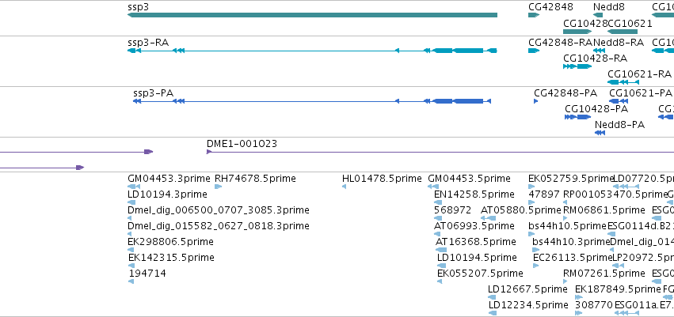Select the Nedd8-RA transcript label
The width and height of the screenshot is (674, 317).
[619, 42]
